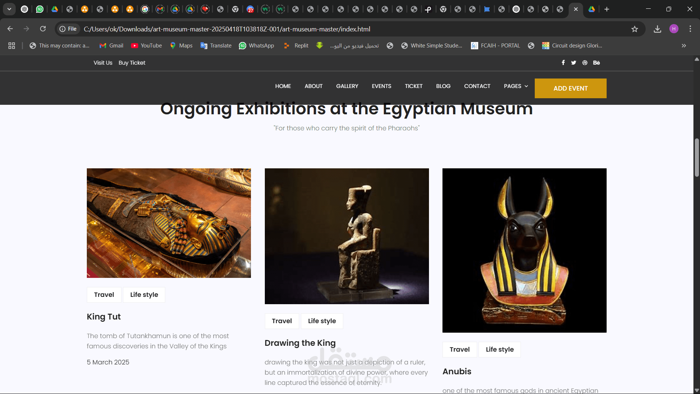The width and height of the screenshot is (700, 394).
Task: Open the King Tut sarcophagus image
Action: click(169, 223)
